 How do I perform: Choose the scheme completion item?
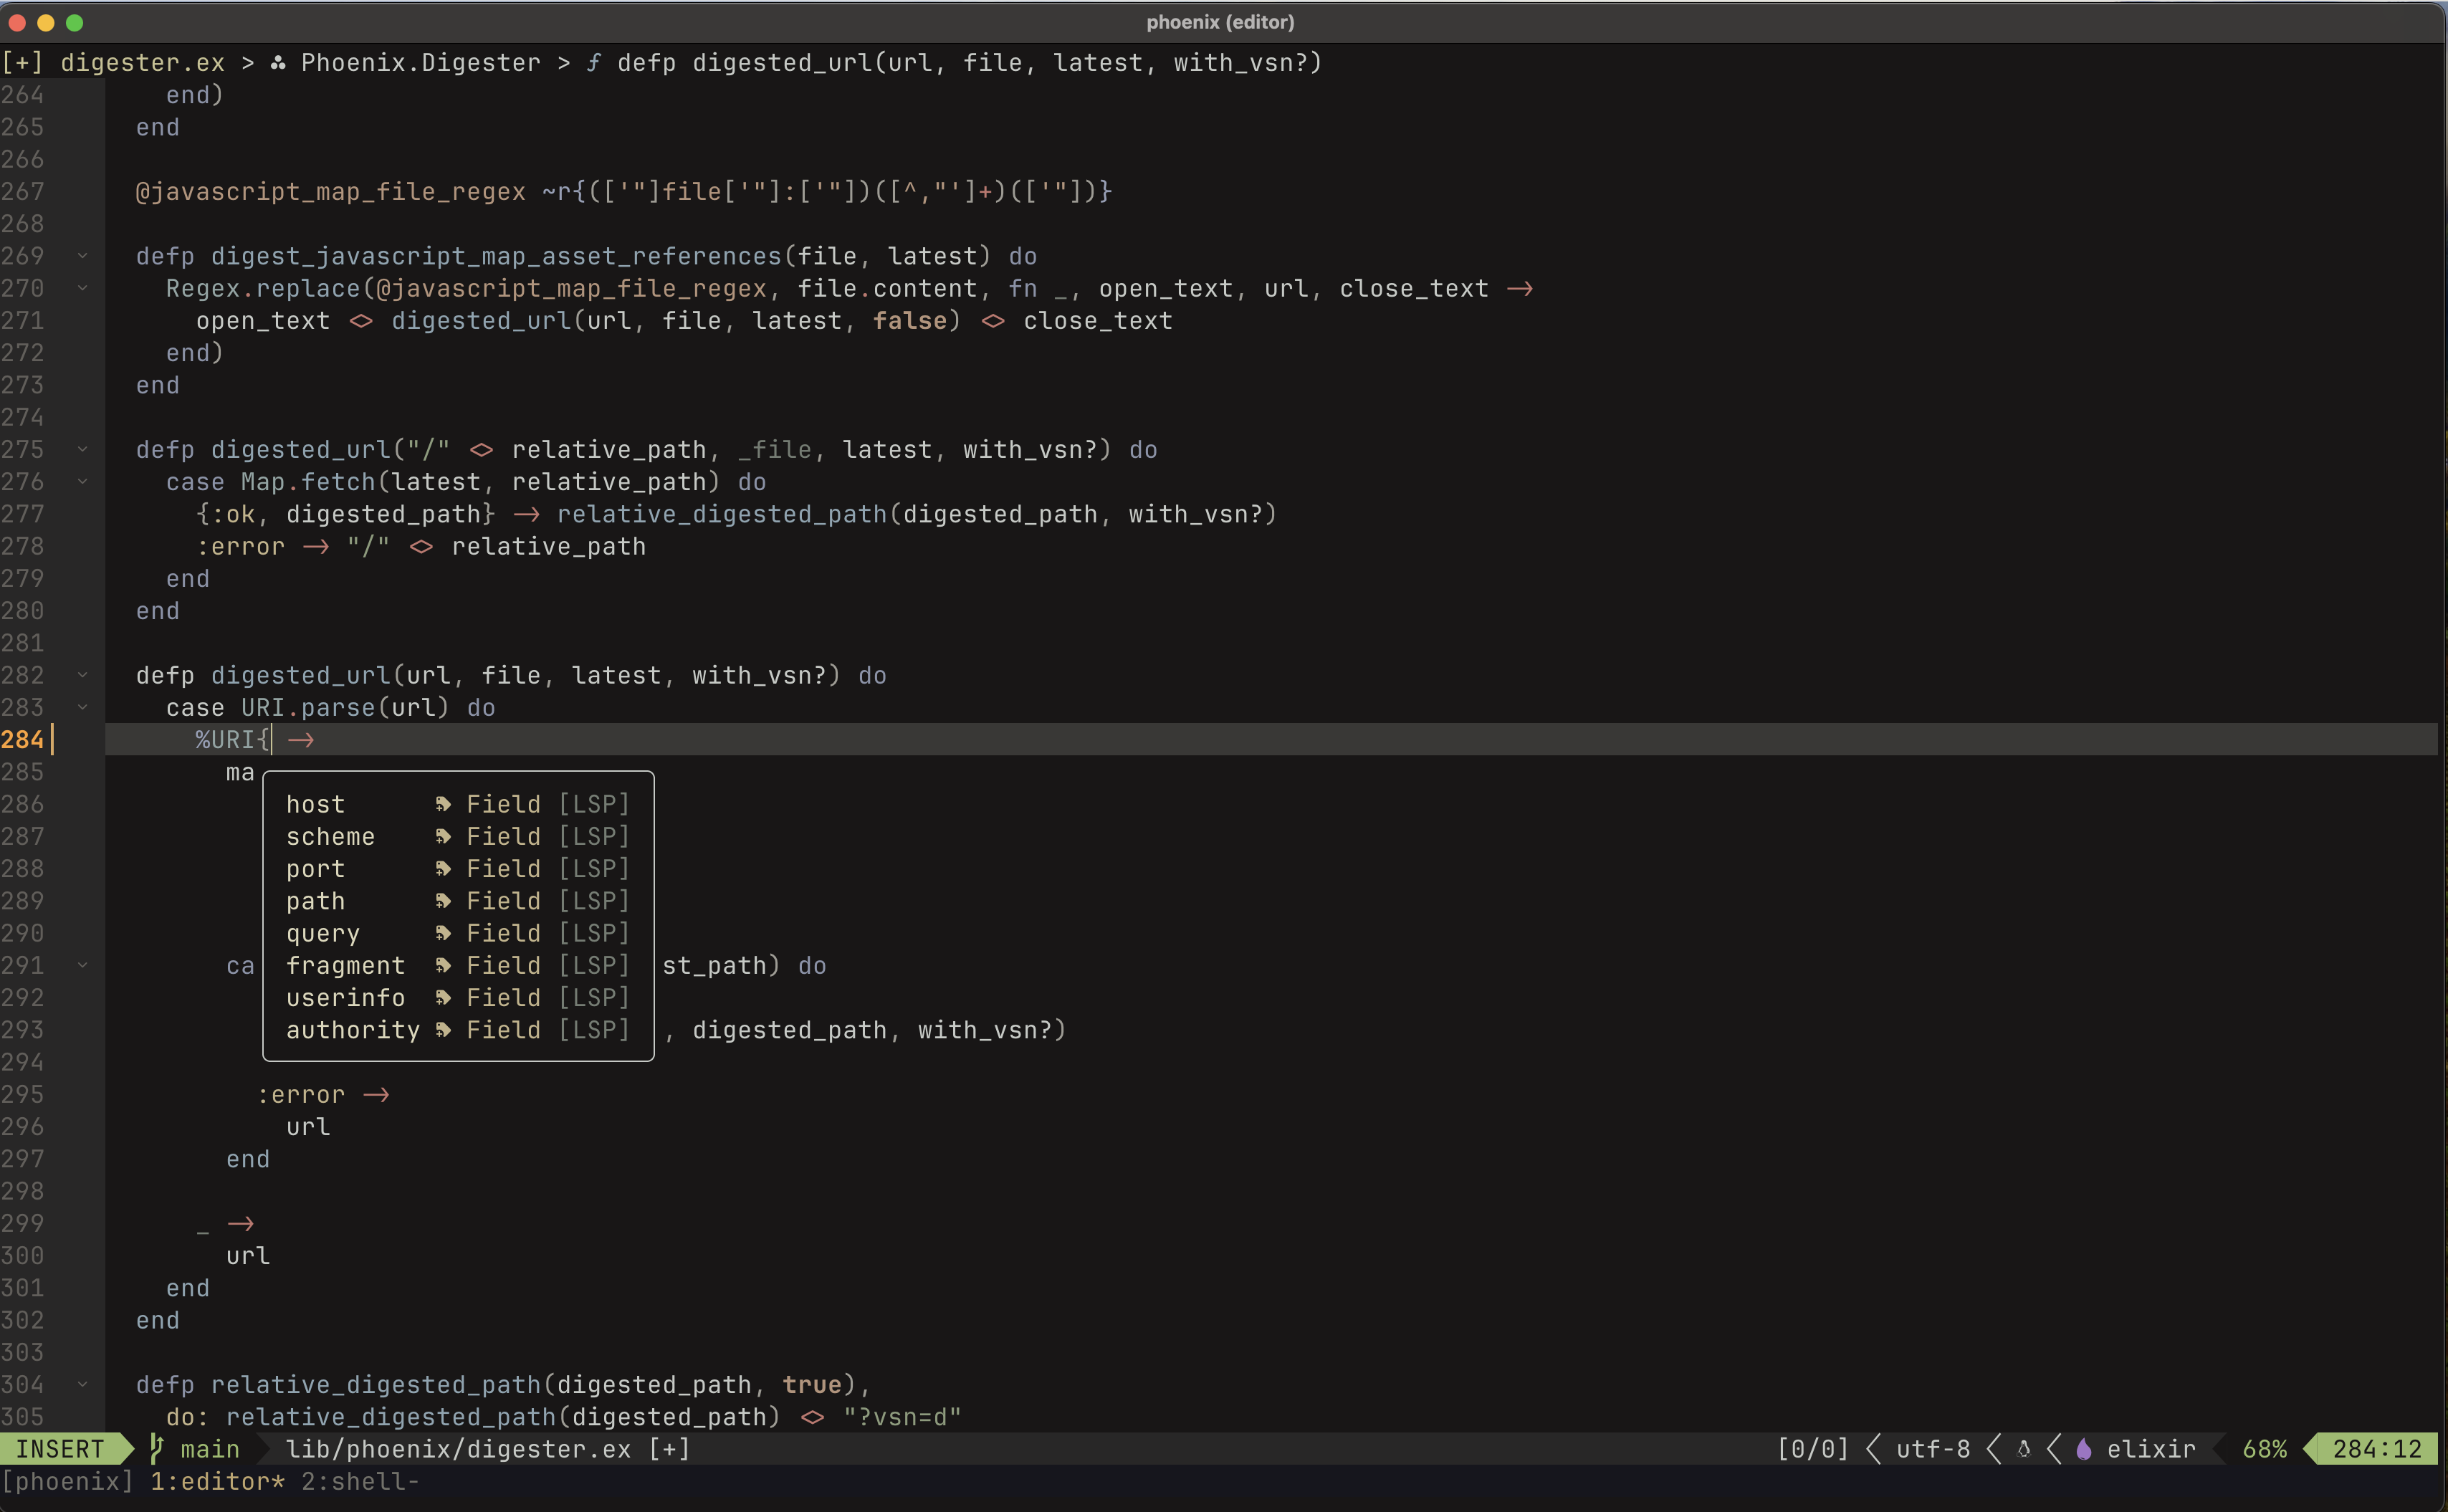(x=330, y=836)
